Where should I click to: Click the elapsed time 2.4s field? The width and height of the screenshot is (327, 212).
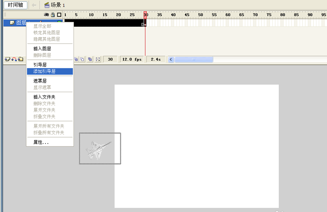coord(156,59)
